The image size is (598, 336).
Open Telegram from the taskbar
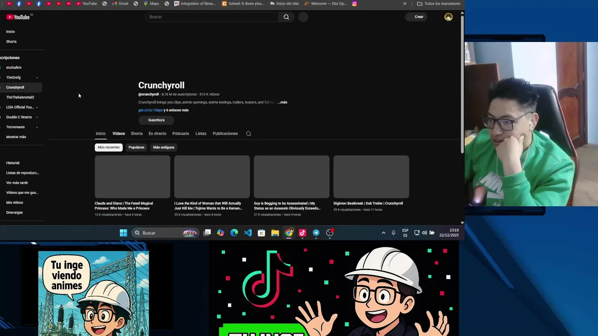pyautogui.click(x=316, y=233)
